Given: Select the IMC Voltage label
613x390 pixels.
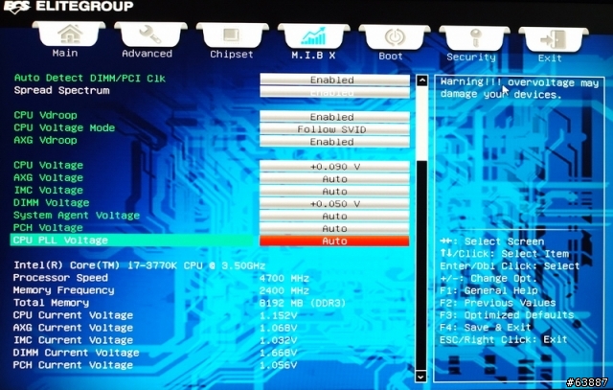Looking at the screenshot, I should click(x=49, y=191).
